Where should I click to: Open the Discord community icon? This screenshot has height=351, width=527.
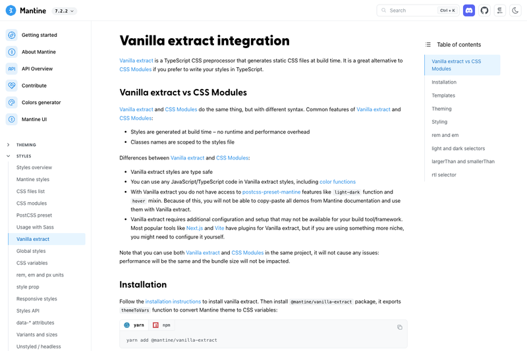pyautogui.click(x=469, y=11)
